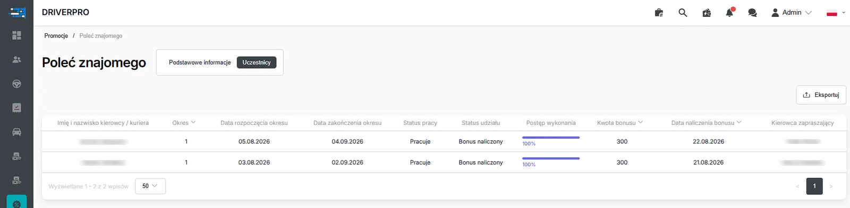This screenshot has height=208, width=850.
Task: Go to Promocje breadcrumb link
Action: (56, 36)
